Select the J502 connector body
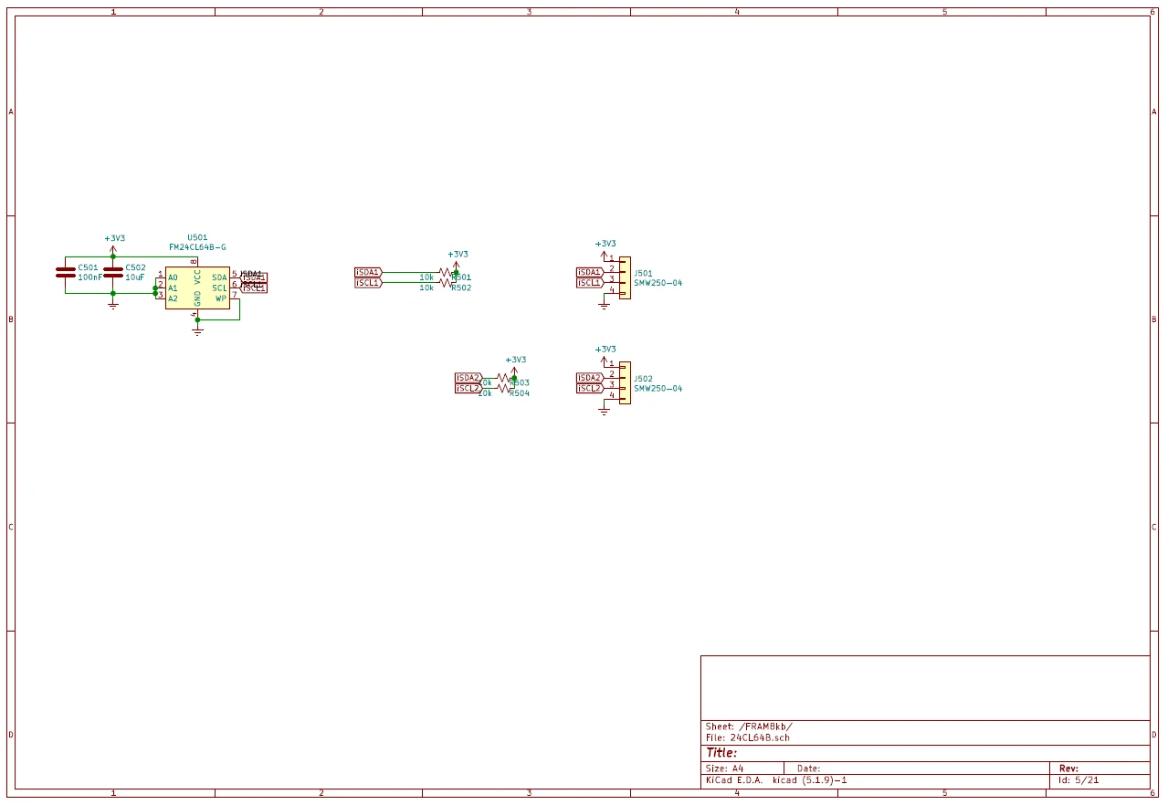The height and width of the screenshot is (805, 1168). (x=625, y=383)
